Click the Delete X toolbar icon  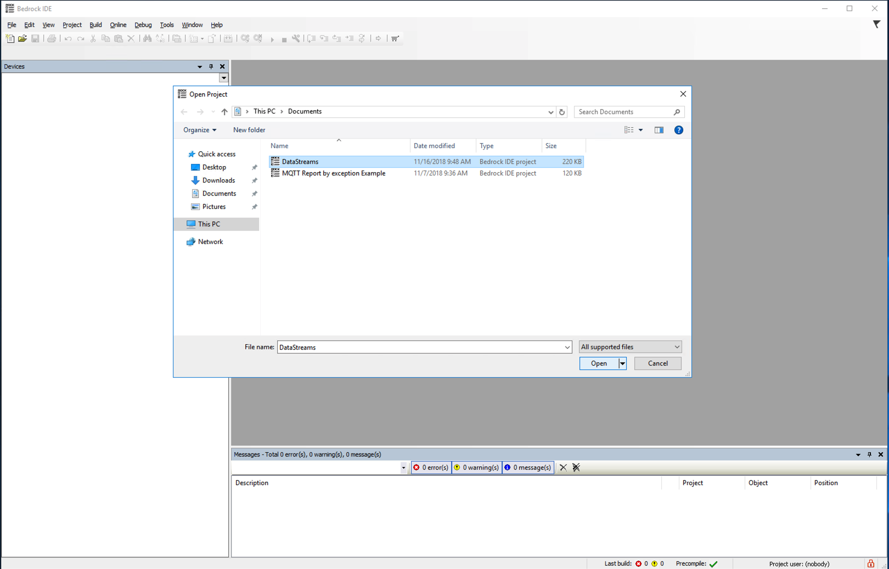(131, 38)
